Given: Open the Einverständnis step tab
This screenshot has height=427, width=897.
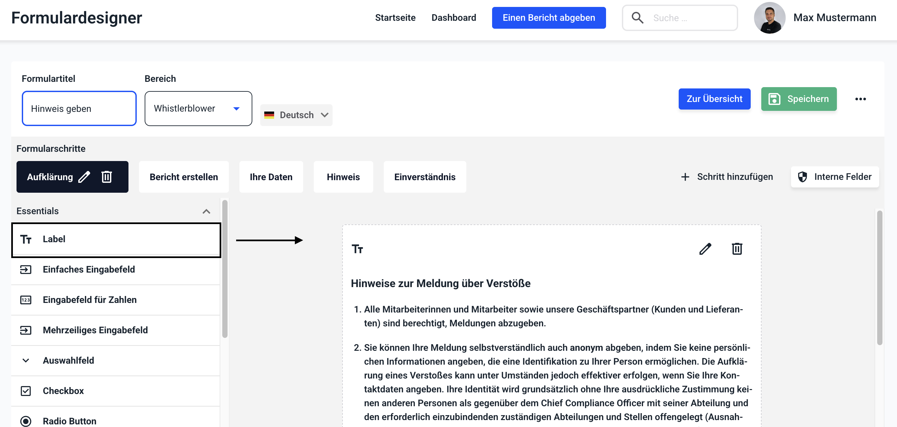Looking at the screenshot, I should (x=424, y=177).
